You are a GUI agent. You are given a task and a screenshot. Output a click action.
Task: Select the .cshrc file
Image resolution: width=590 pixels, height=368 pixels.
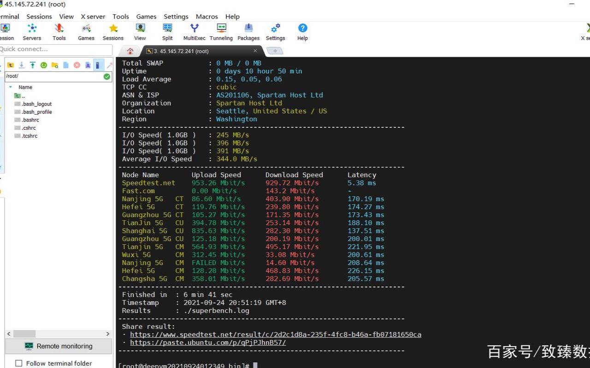(25, 128)
